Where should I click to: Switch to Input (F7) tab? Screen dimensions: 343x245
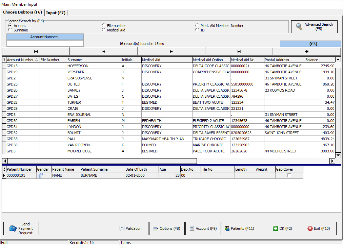[56, 13]
